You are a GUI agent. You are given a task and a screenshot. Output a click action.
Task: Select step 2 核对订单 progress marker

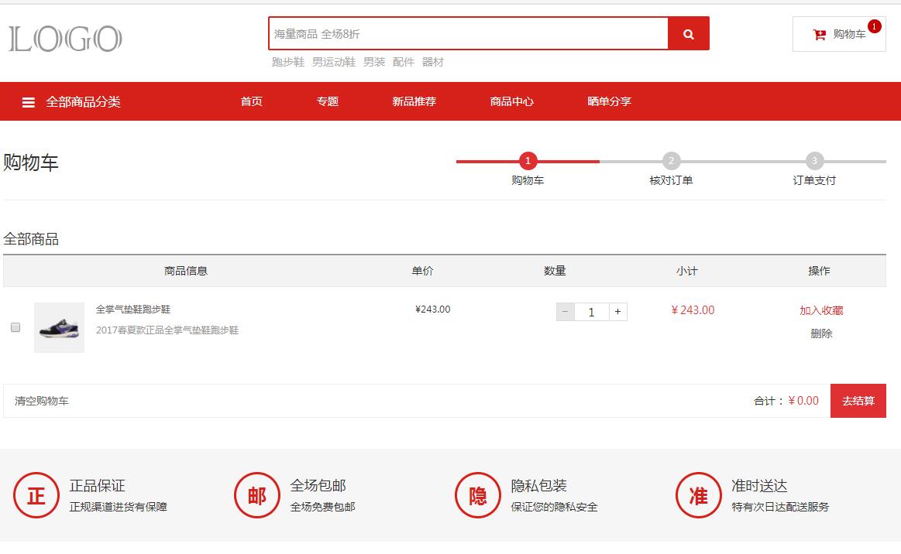click(671, 162)
